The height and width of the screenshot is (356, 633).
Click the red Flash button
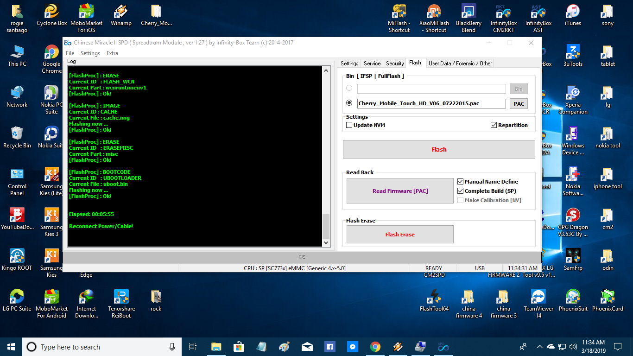click(x=439, y=149)
